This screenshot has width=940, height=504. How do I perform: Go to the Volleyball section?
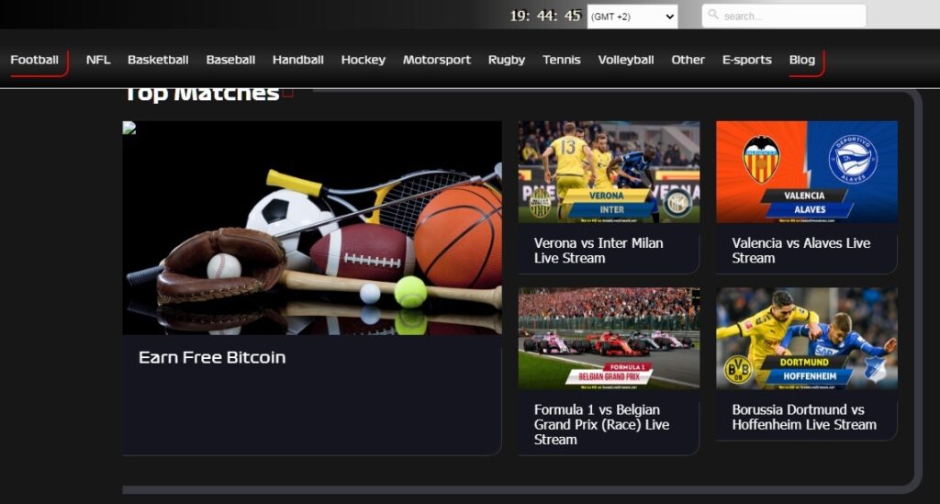point(626,60)
